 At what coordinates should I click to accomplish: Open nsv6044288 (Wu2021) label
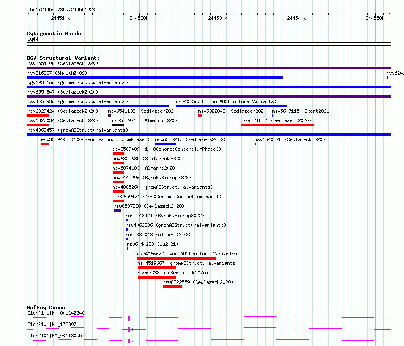tap(153, 244)
